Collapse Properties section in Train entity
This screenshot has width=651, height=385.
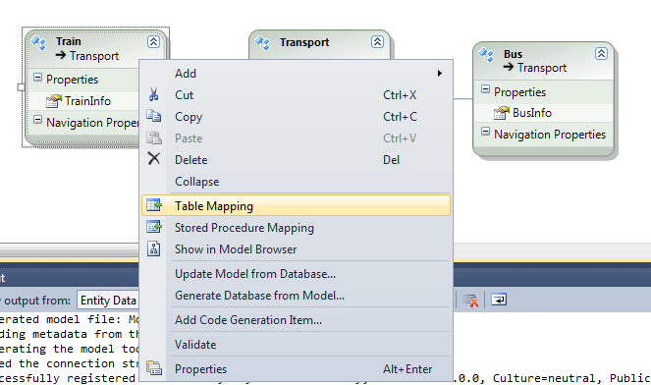coord(37,77)
